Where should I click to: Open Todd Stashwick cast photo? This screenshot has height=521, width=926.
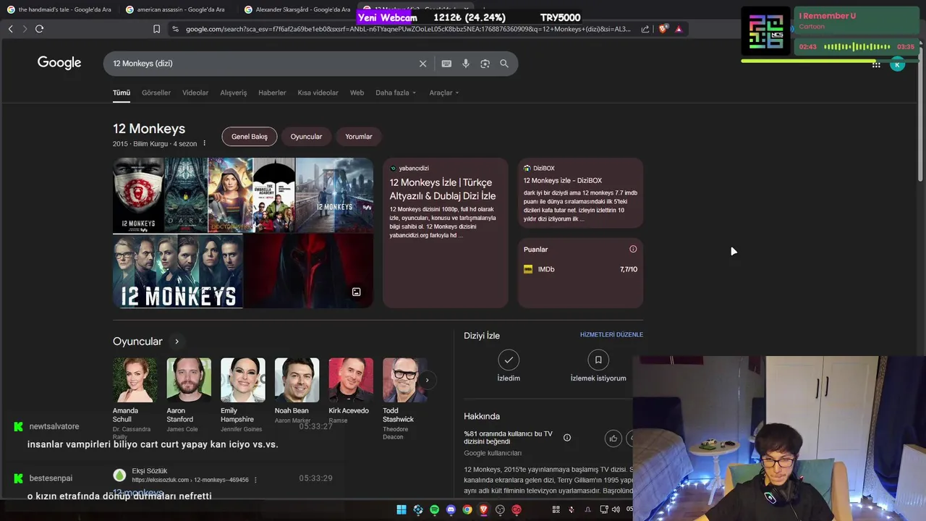pos(404,380)
